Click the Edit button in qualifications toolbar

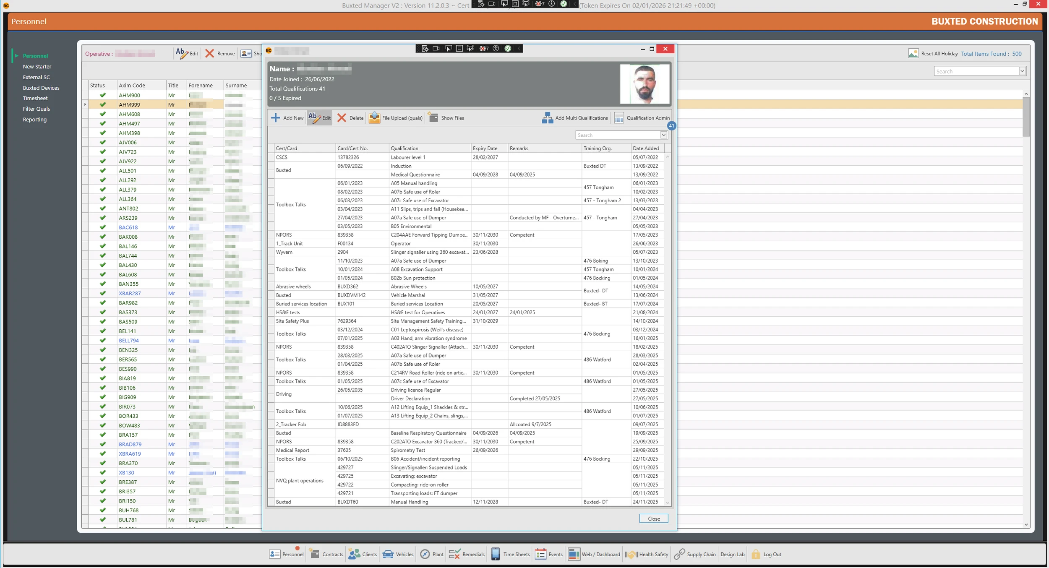(x=319, y=118)
